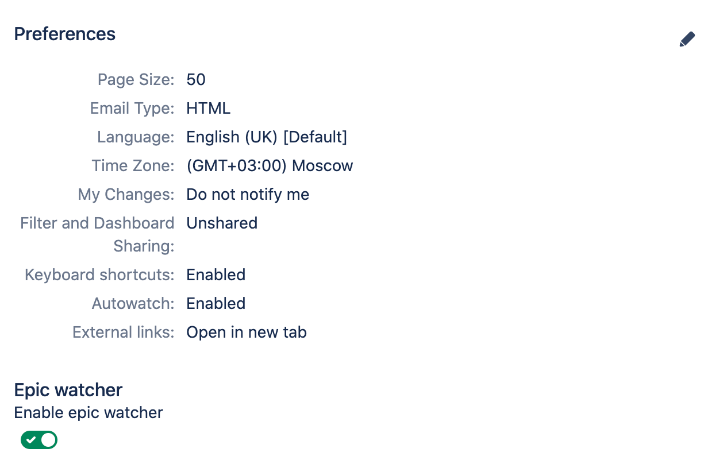Click the Email Type value HTML
The image size is (723, 464).
[x=208, y=108]
